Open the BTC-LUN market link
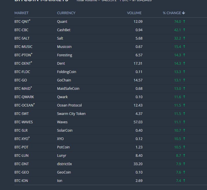 pyautogui.click(x=21, y=155)
